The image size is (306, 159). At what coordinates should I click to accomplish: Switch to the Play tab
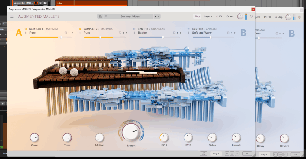[197, 16]
